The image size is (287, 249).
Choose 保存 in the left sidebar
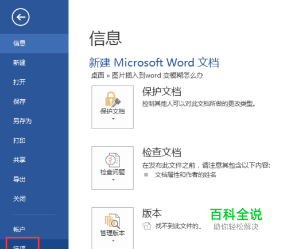tap(34, 102)
